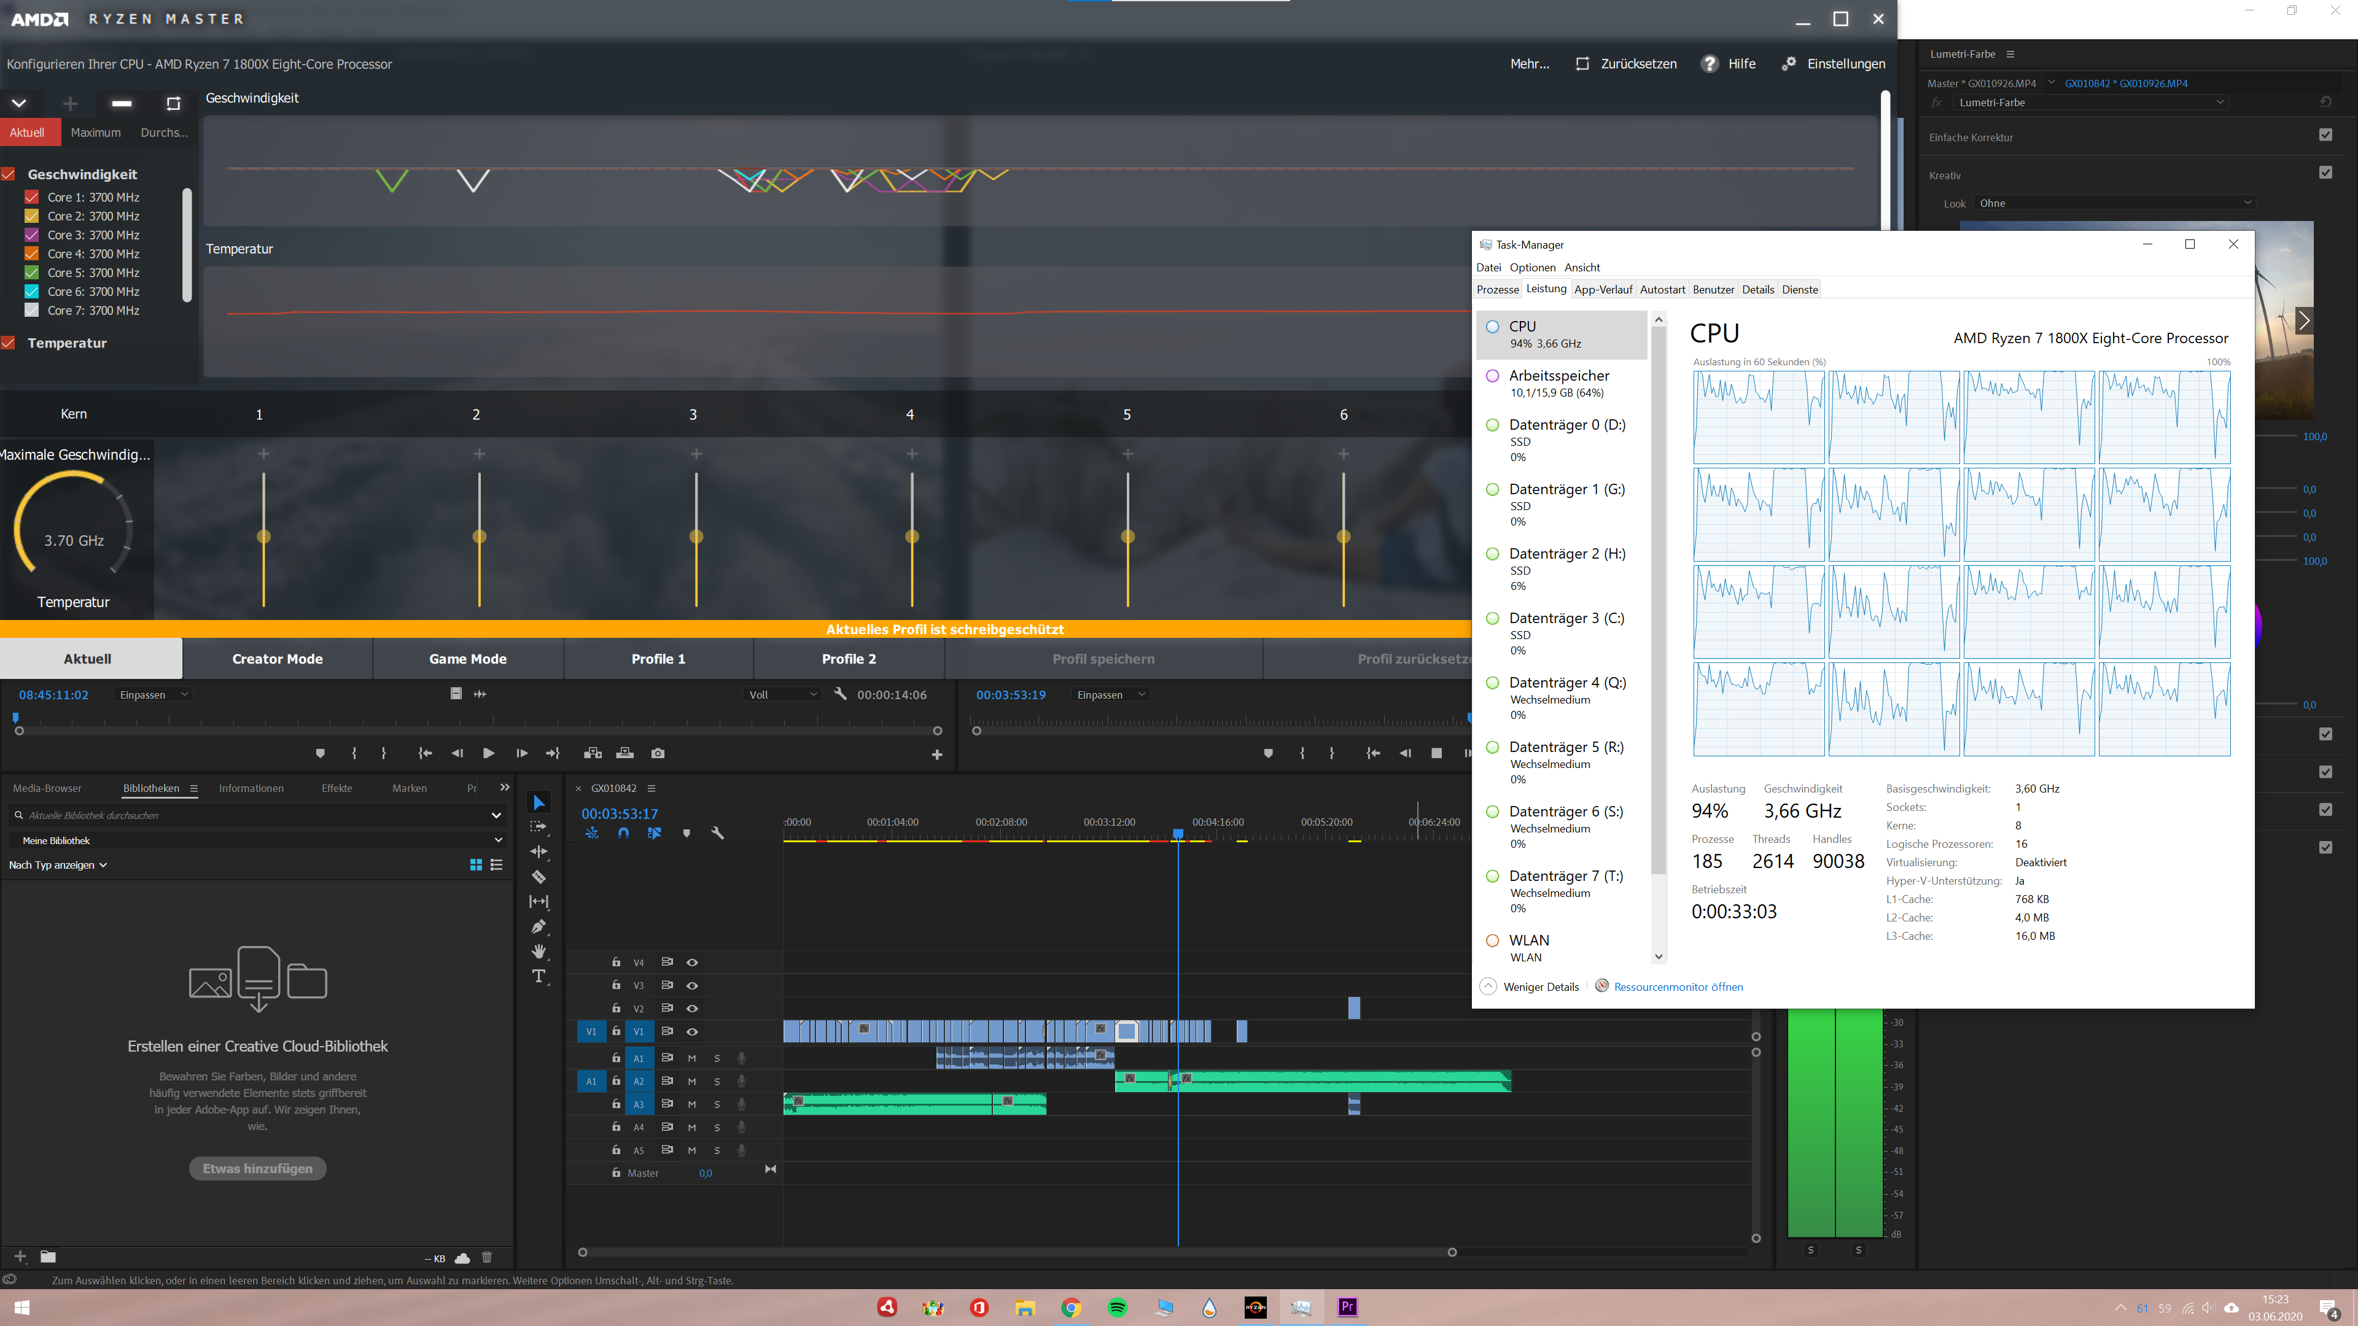Select the Pen tool in timeline toolbar

539,926
